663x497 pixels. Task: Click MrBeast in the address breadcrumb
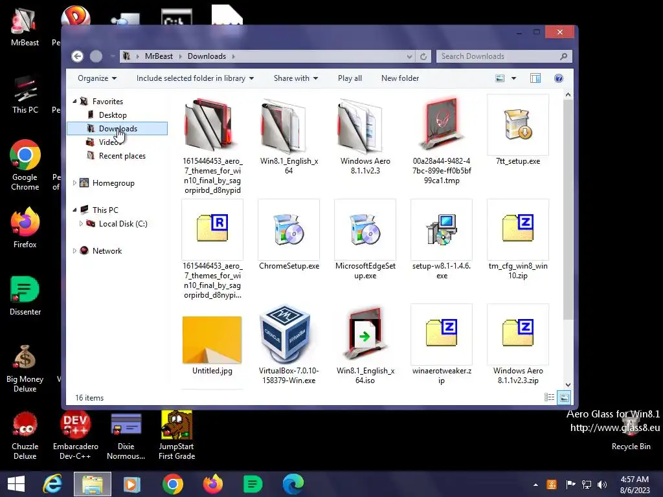[x=159, y=56]
